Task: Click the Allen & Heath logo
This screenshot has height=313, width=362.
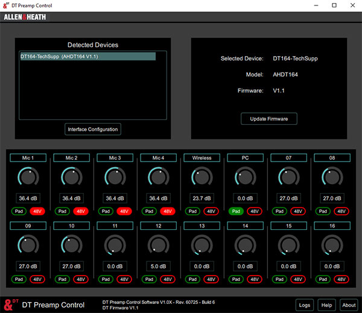Action: coord(25,17)
